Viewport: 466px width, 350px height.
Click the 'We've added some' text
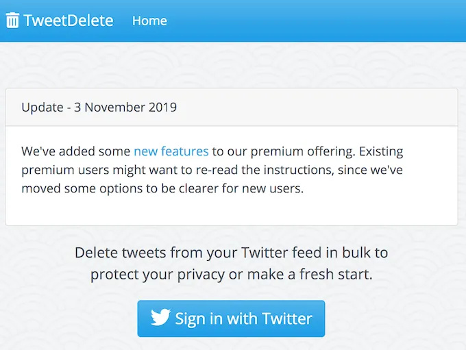[x=75, y=151]
